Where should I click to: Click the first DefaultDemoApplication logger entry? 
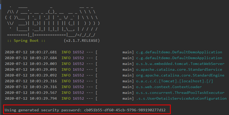179,52
